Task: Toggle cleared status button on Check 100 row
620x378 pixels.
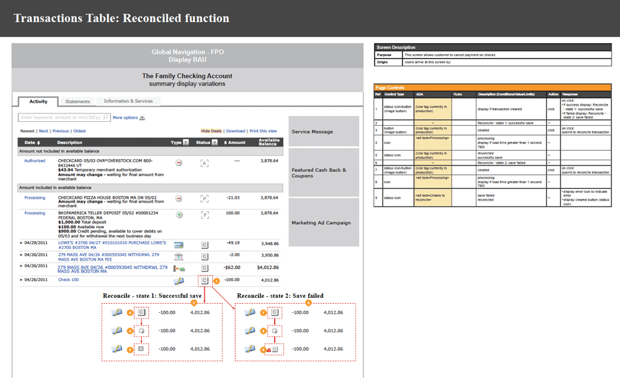Action: pyautogui.click(x=204, y=280)
